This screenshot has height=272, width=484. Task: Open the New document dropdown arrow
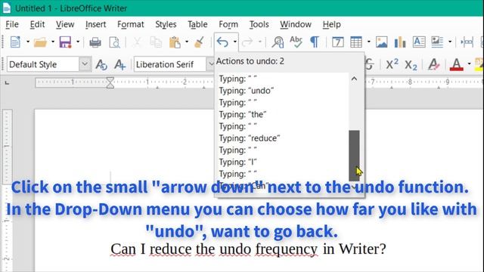(x=28, y=42)
